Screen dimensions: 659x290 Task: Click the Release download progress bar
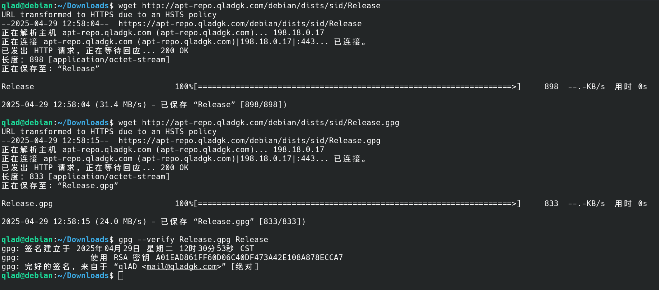click(357, 87)
